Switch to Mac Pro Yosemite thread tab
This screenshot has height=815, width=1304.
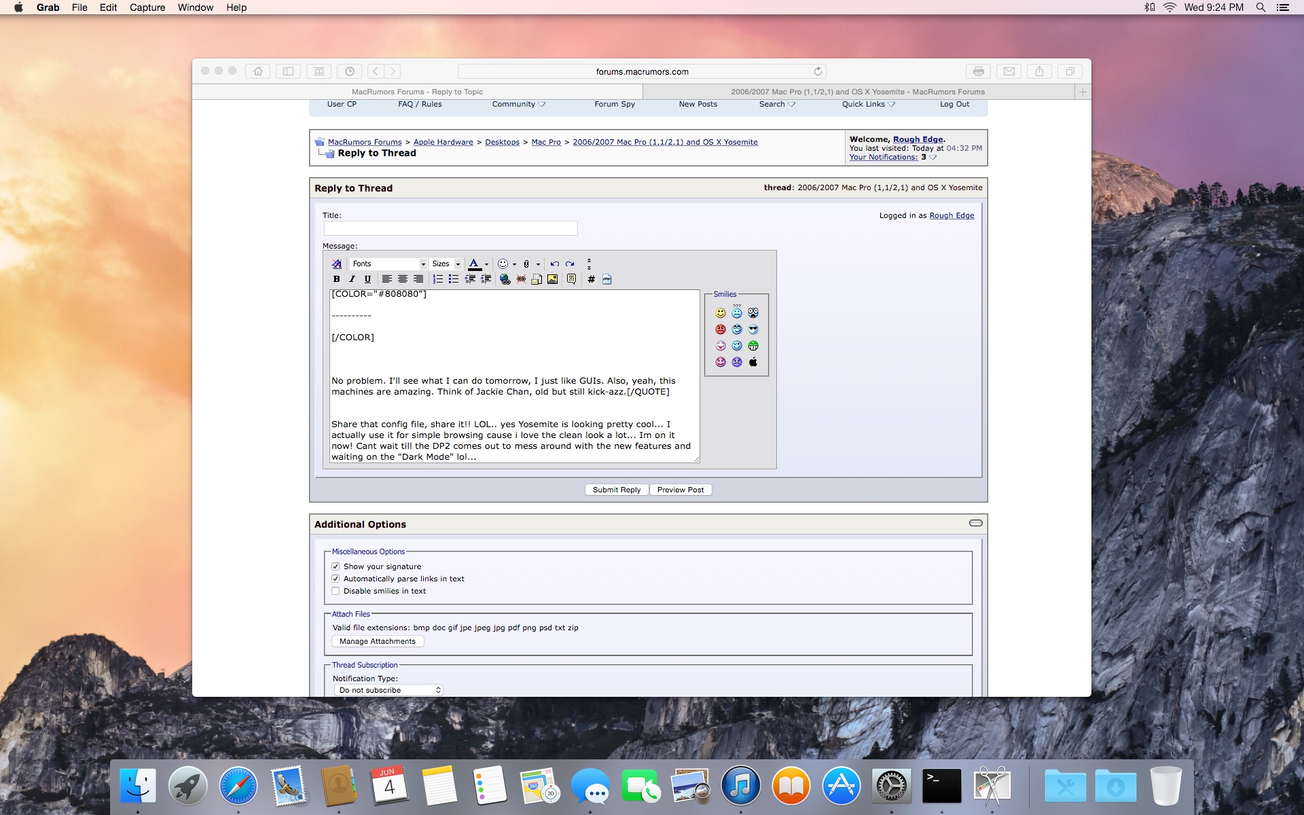858,92
